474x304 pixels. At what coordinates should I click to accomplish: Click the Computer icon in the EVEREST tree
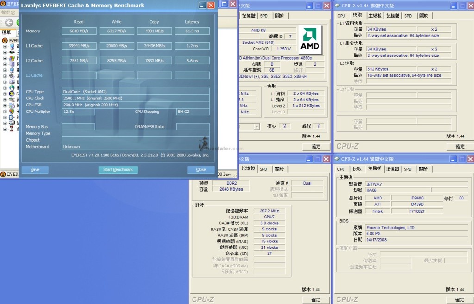(12, 47)
